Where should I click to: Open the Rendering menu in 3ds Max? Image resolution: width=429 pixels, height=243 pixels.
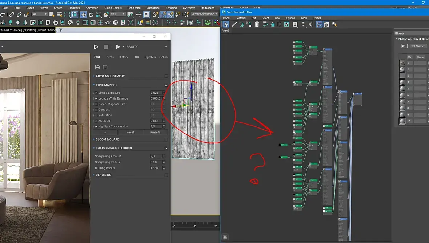[x=134, y=8]
